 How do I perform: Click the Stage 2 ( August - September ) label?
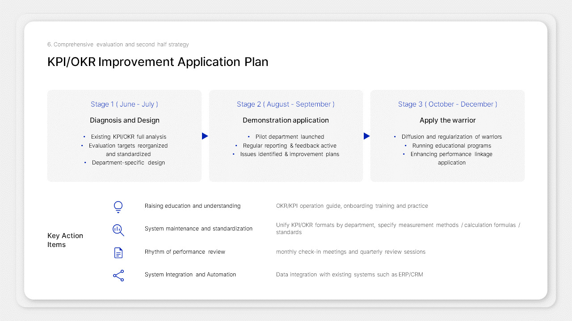[286, 104]
